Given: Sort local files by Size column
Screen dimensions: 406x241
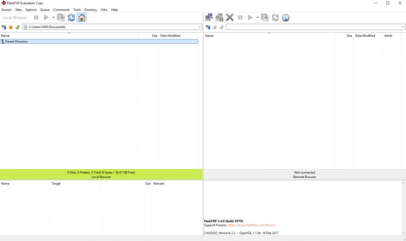Looking at the screenshot, I should 149,36.
